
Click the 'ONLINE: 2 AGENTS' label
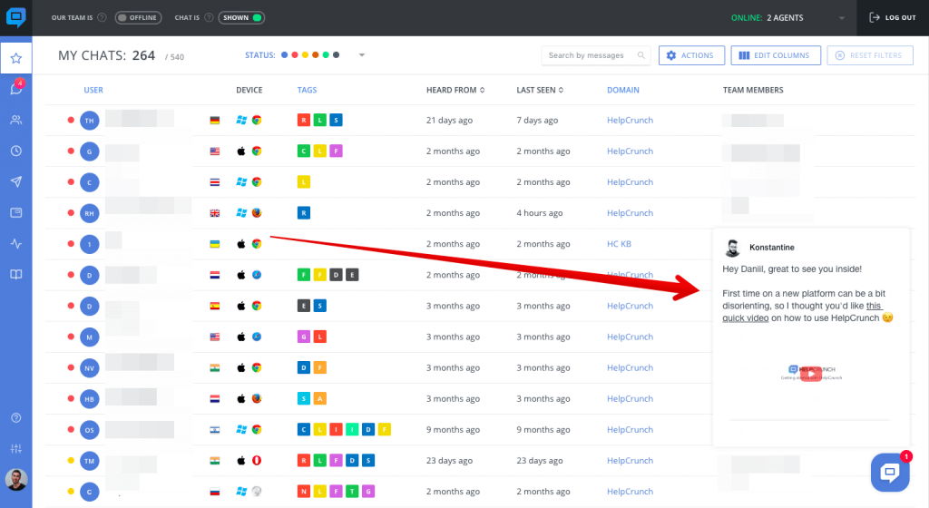[x=768, y=18]
